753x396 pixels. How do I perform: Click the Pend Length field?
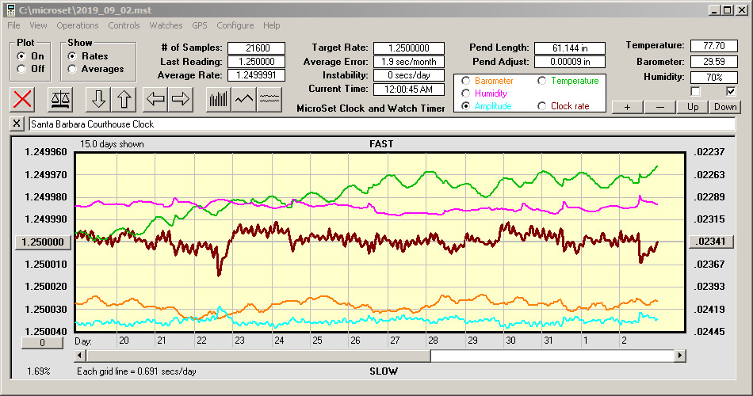point(570,48)
